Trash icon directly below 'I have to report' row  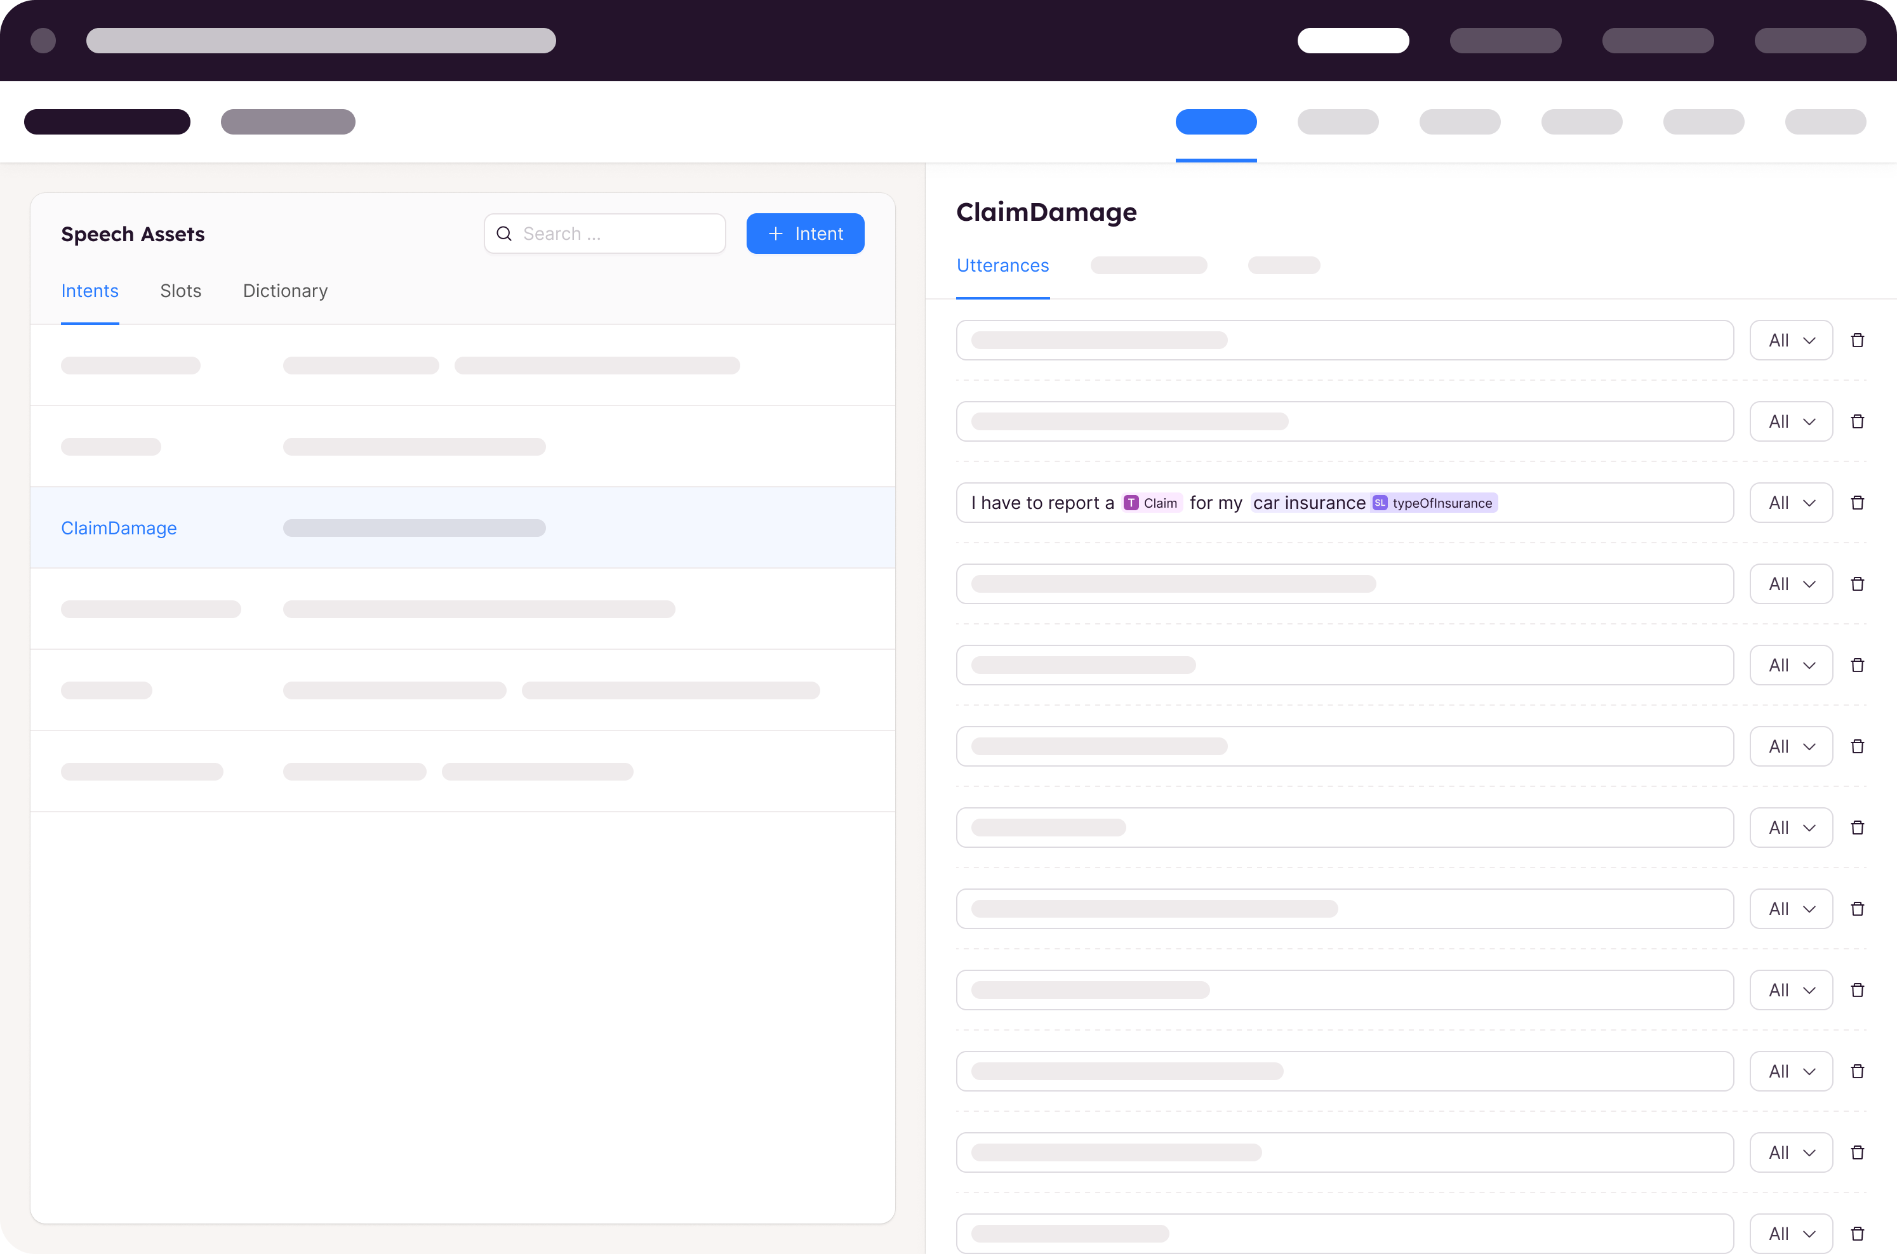pos(1857,584)
